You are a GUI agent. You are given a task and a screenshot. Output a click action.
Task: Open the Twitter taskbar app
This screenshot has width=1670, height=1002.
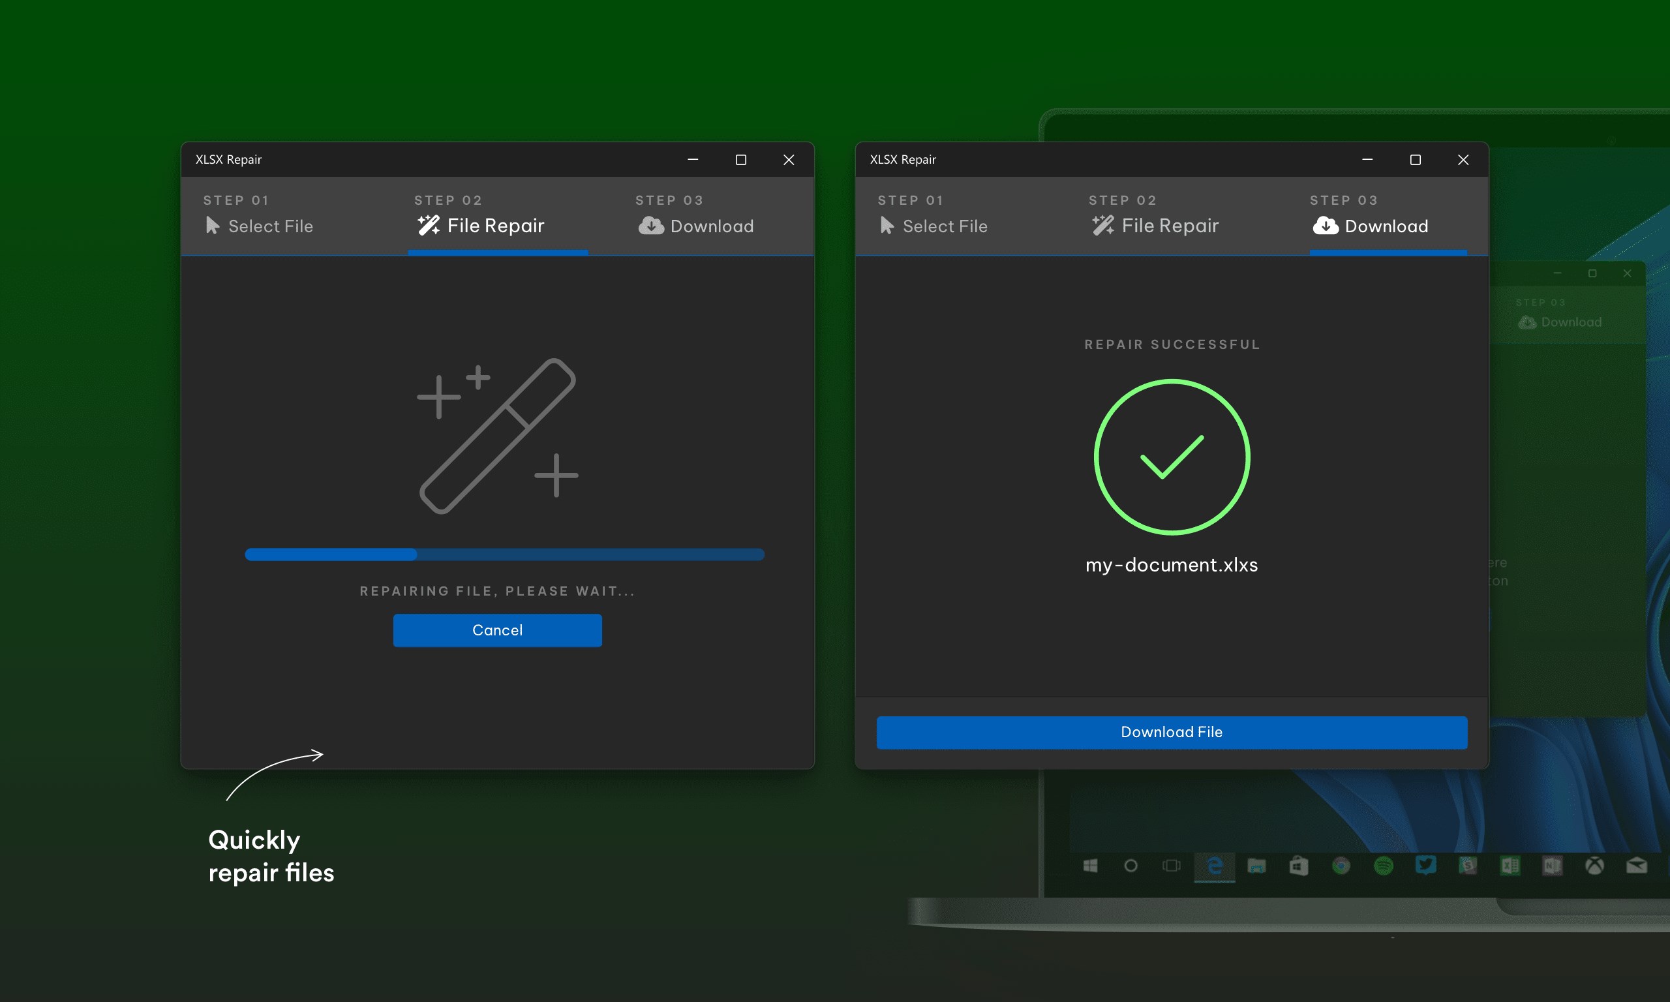(x=1425, y=865)
